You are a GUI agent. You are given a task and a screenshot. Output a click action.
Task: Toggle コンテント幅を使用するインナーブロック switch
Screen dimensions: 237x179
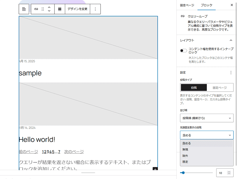pos(183,51)
